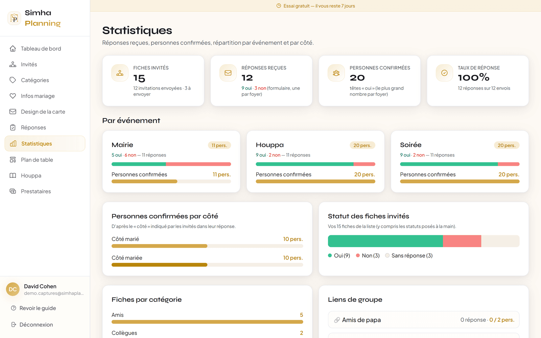Click the Mairie 11 pers. badge
Image resolution: width=541 pixels, height=338 pixels.
coord(219,145)
